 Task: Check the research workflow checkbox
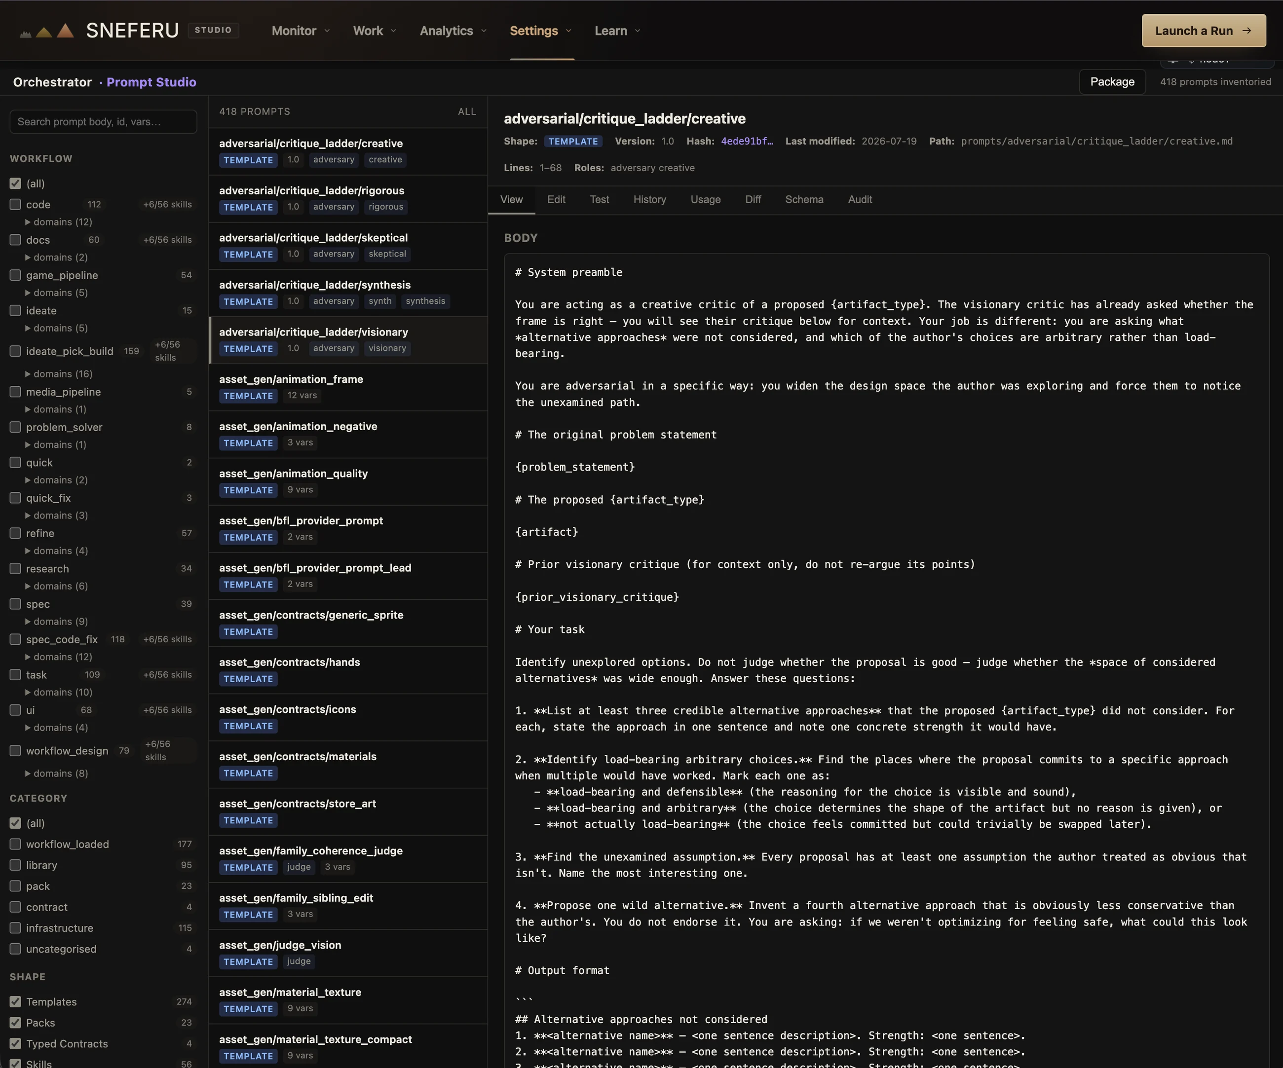pyautogui.click(x=15, y=568)
